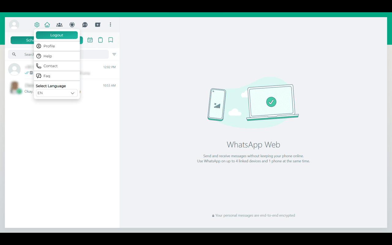This screenshot has width=392, height=245.
Task: Open the calendar scheduling icon
Action: click(90, 40)
